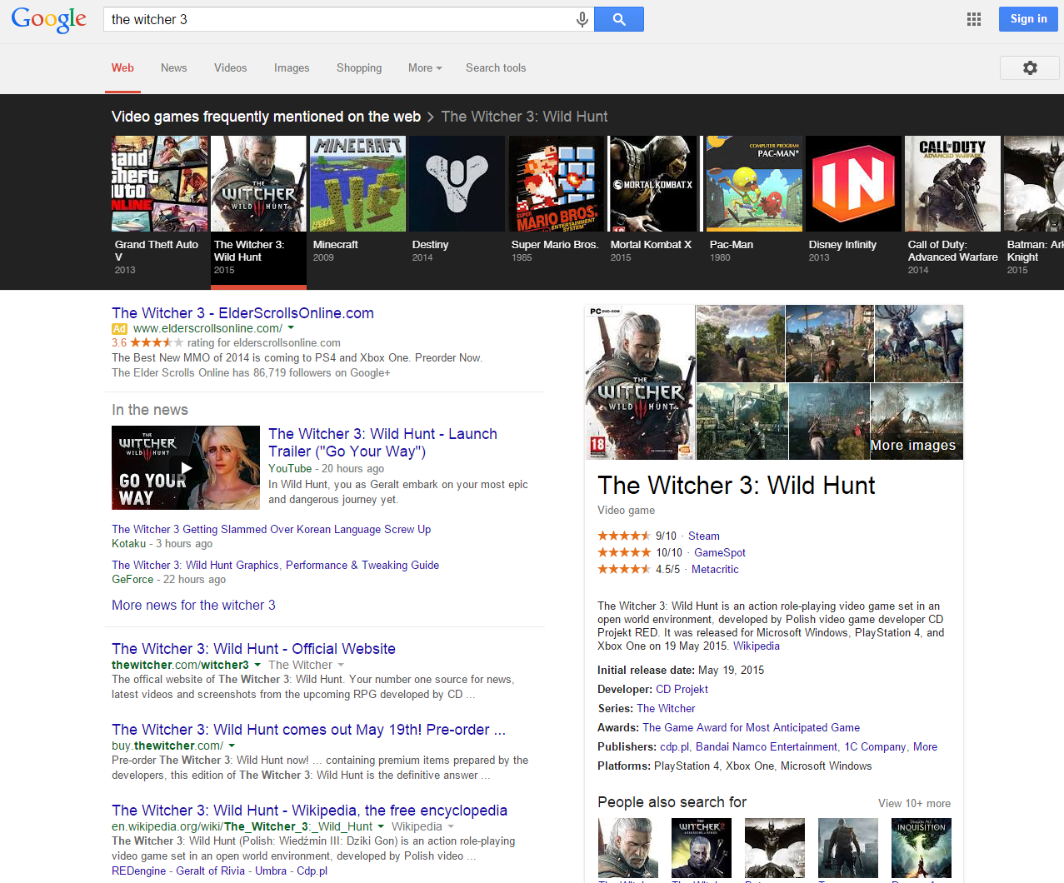Image resolution: width=1064 pixels, height=883 pixels.
Task: Switch to the News tab
Action: click(173, 68)
